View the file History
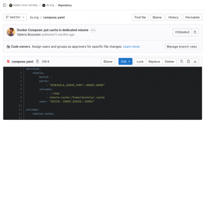The width and height of the screenshot is (205, 205). point(173,17)
